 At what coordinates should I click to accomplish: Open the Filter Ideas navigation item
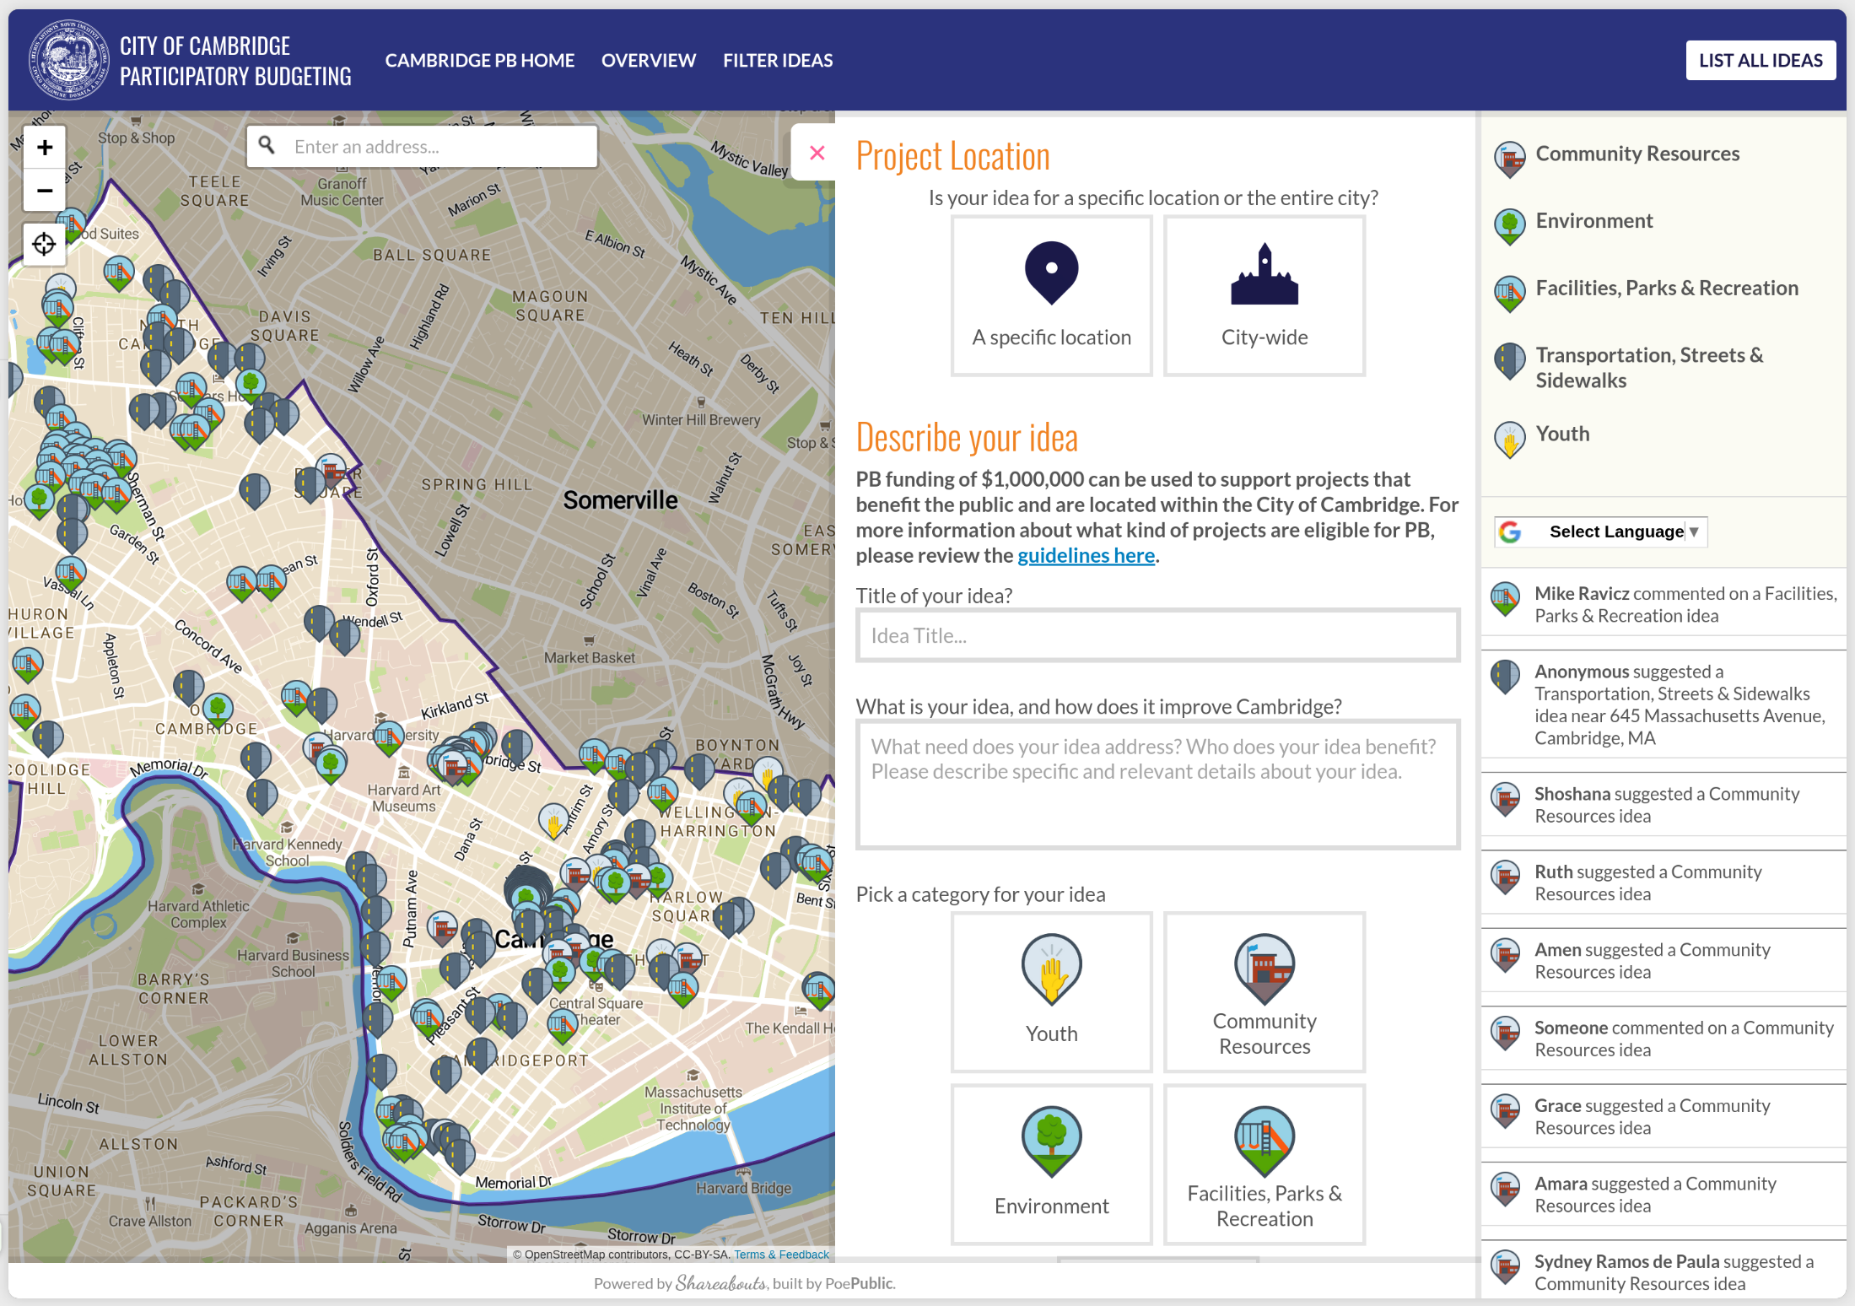[778, 60]
